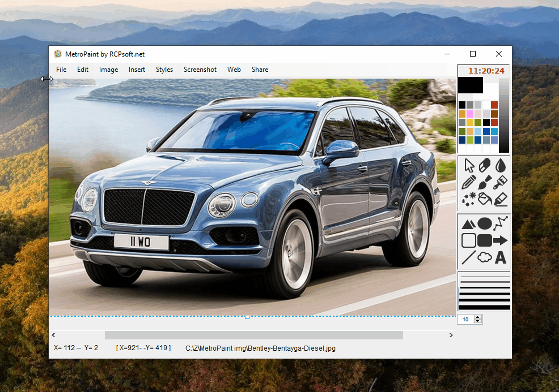This screenshot has width=559, height=392.
Task: Open the File menu
Action: point(61,70)
